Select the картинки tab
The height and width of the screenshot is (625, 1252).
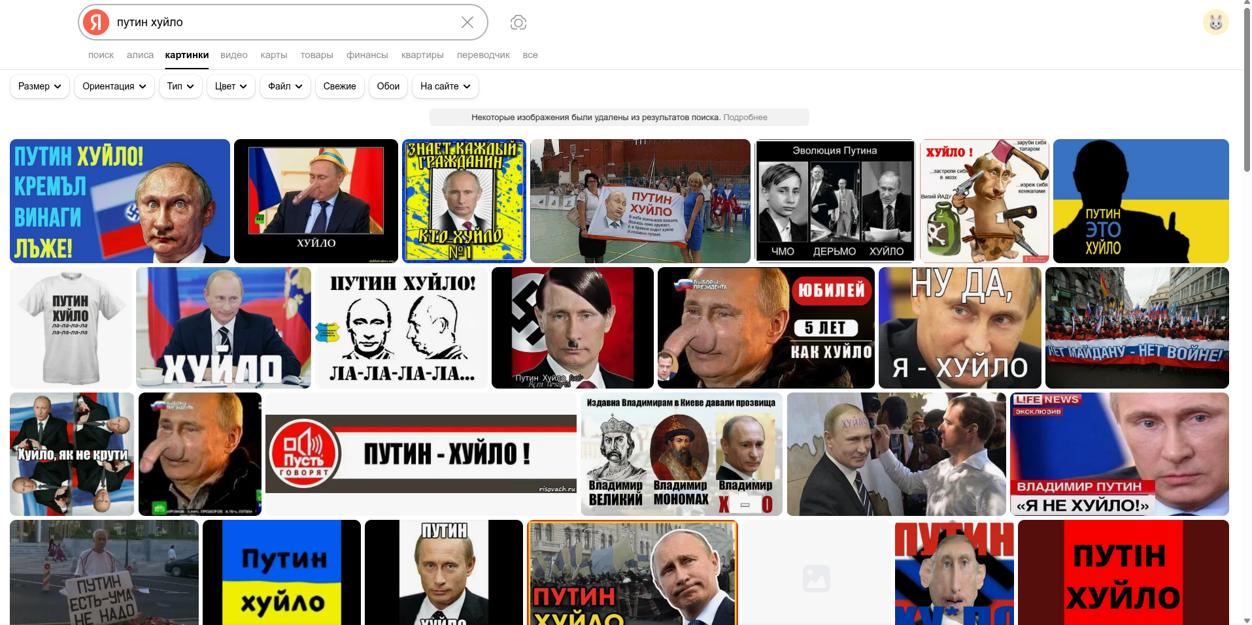coord(187,55)
